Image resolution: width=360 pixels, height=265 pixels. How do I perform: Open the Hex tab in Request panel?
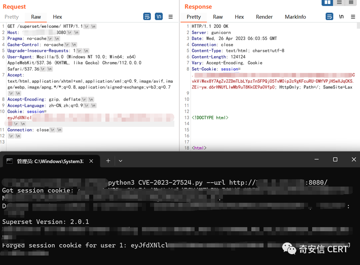[57, 17]
